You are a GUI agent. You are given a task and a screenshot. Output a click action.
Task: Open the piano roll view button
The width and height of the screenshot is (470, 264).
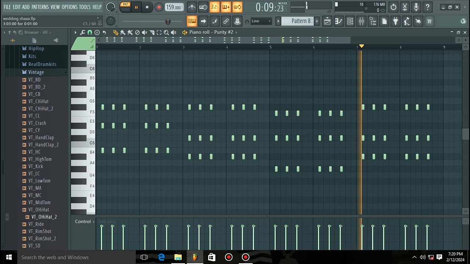pyautogui.click(x=339, y=21)
